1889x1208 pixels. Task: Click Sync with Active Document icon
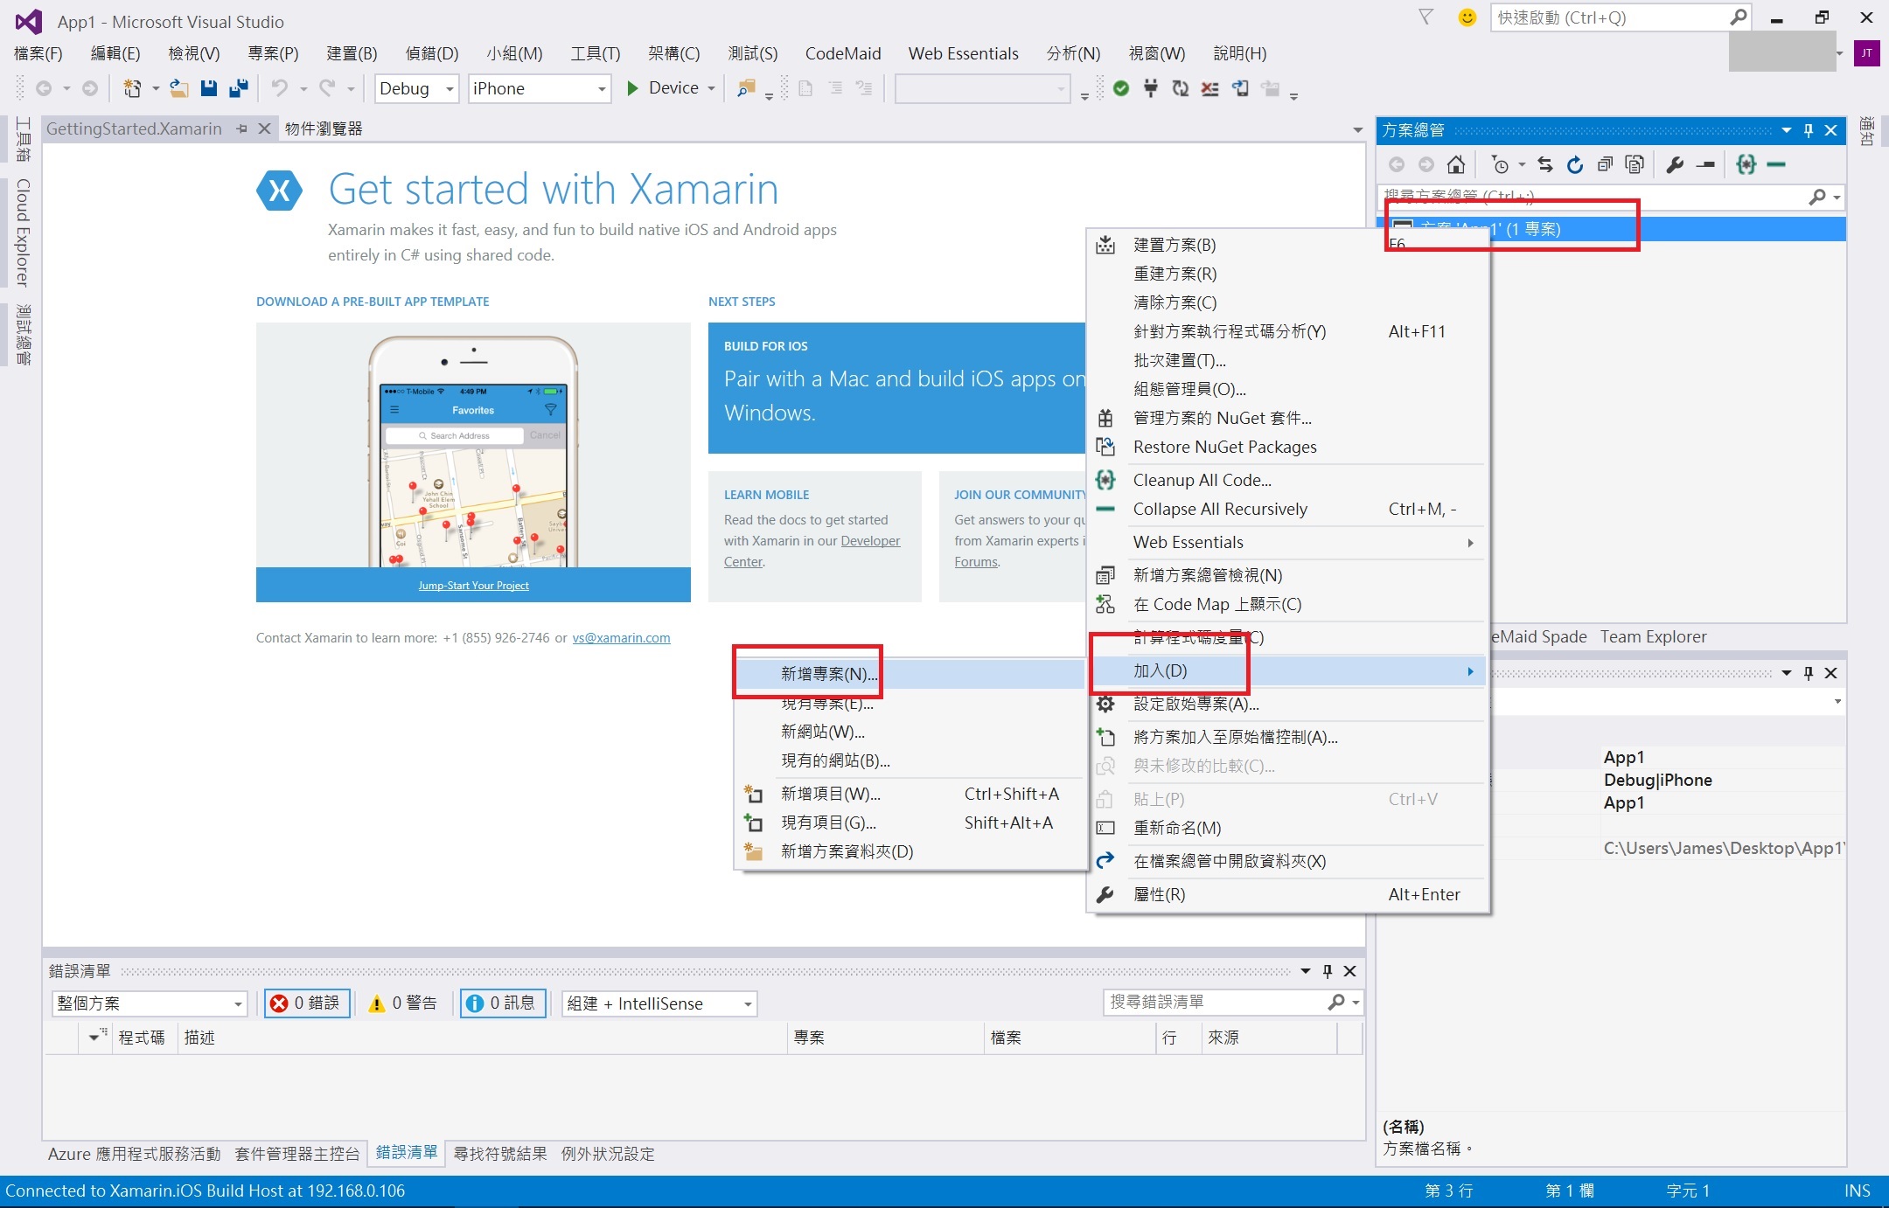1545,164
